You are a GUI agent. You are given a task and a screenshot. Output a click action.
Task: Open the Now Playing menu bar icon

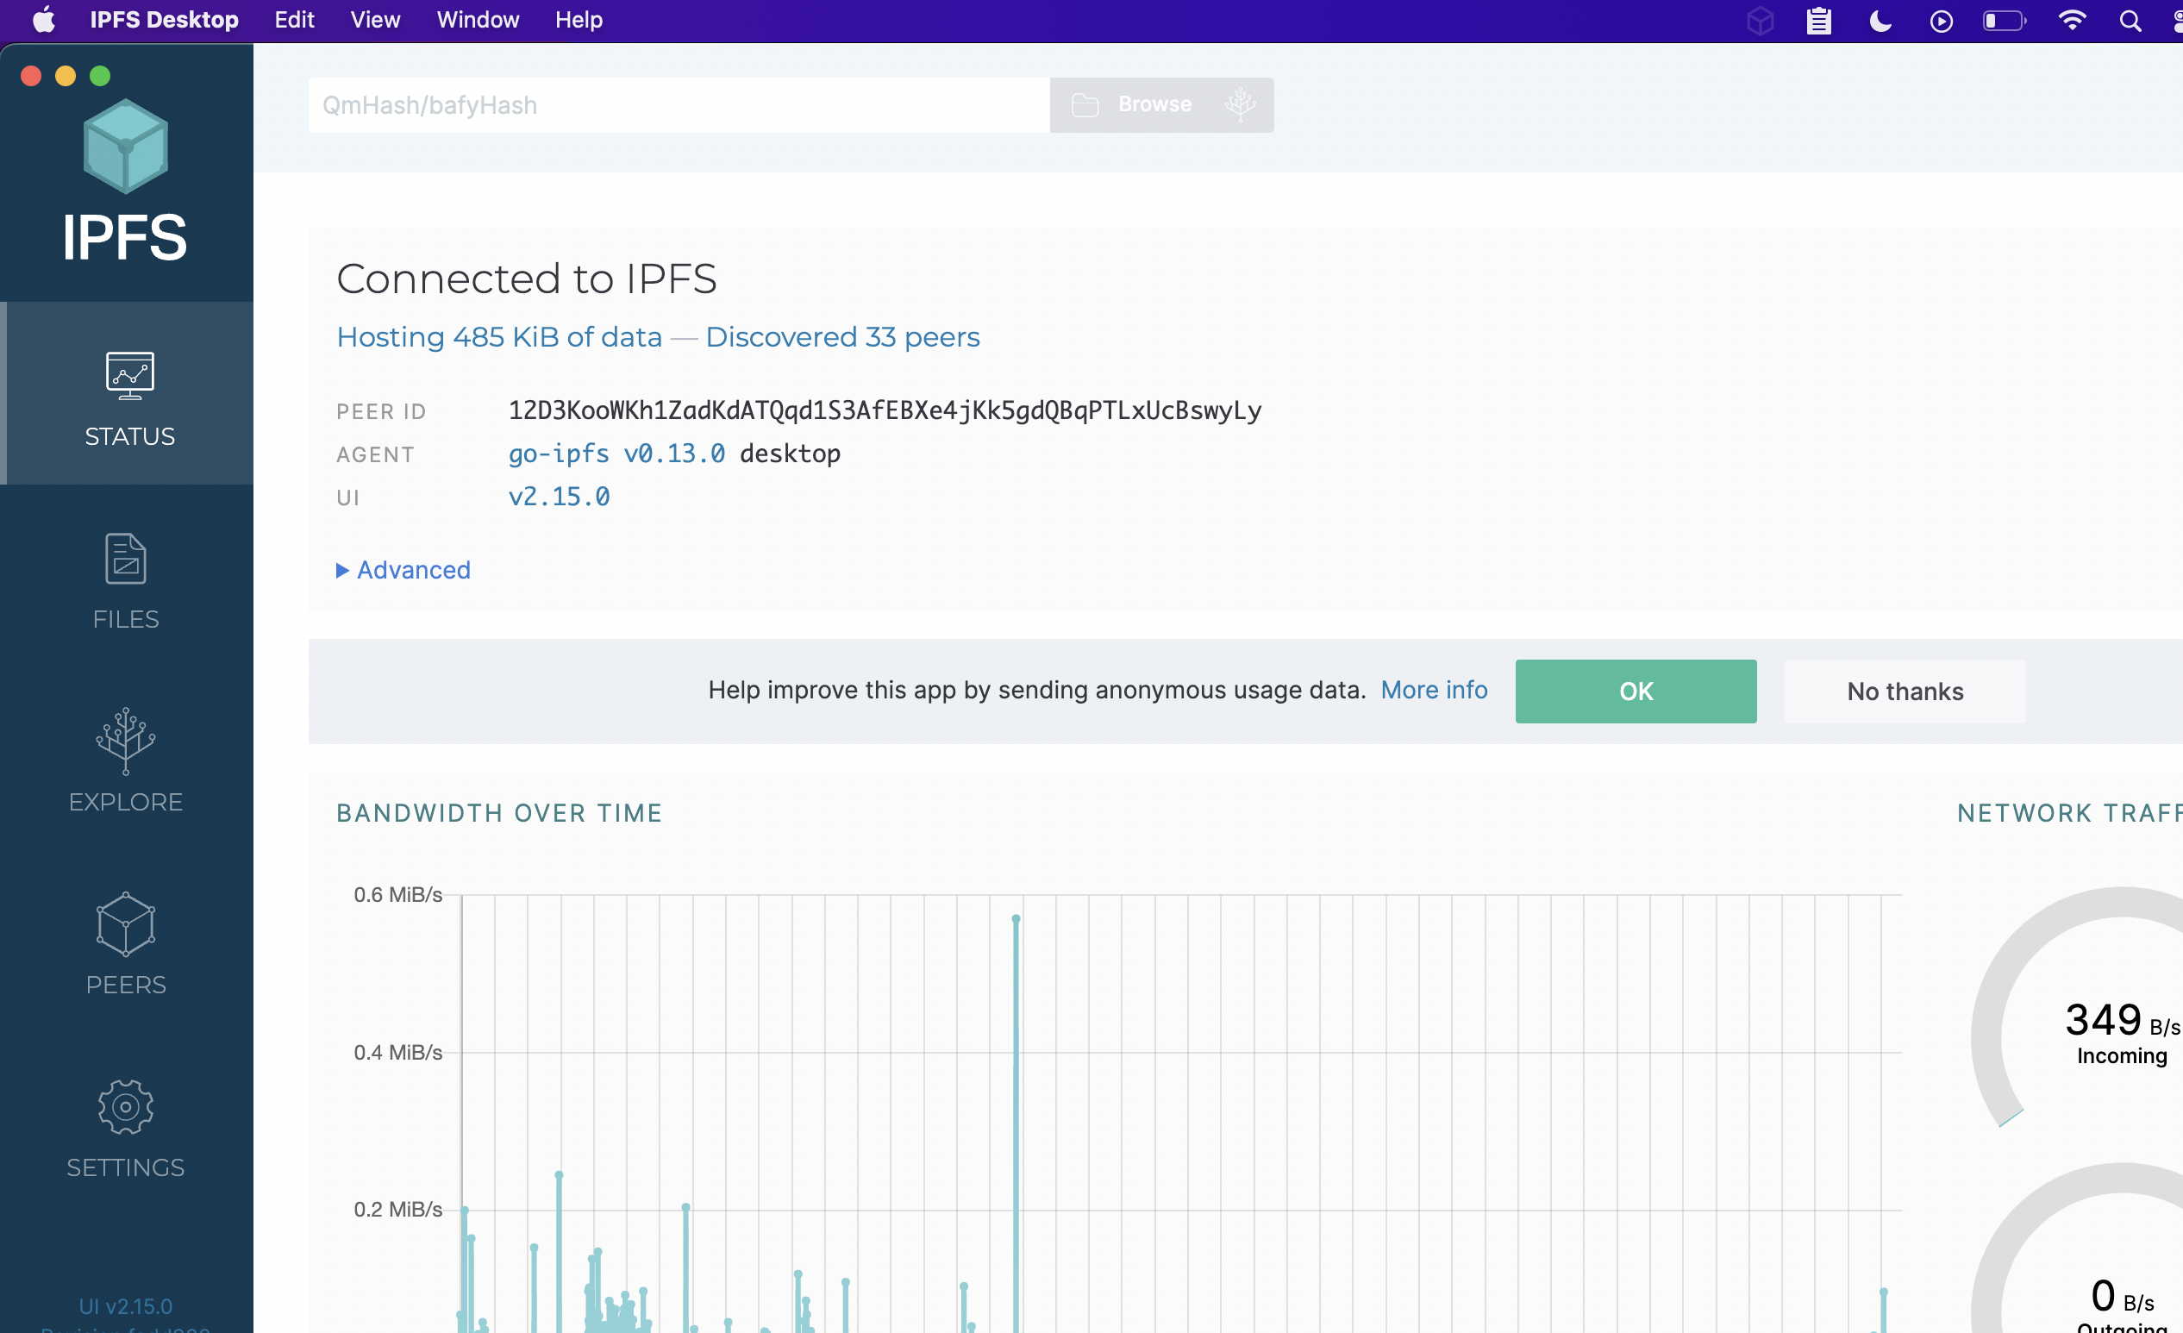(1941, 21)
